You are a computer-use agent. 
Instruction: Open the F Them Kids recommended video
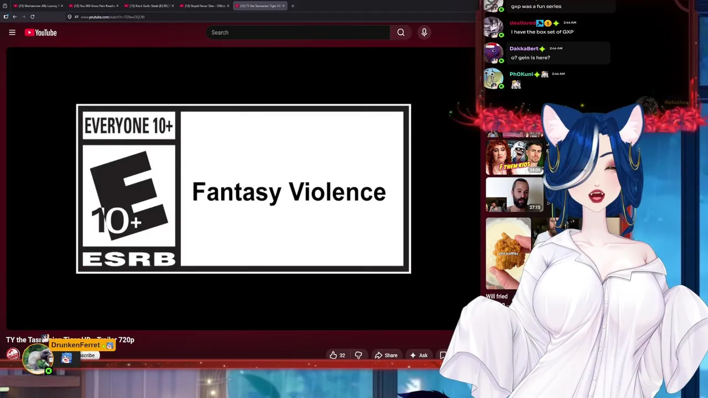tap(514, 156)
